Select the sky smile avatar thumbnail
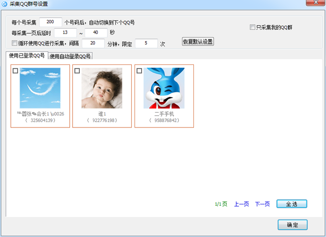Screen dimensions: 326x237 click(40, 88)
